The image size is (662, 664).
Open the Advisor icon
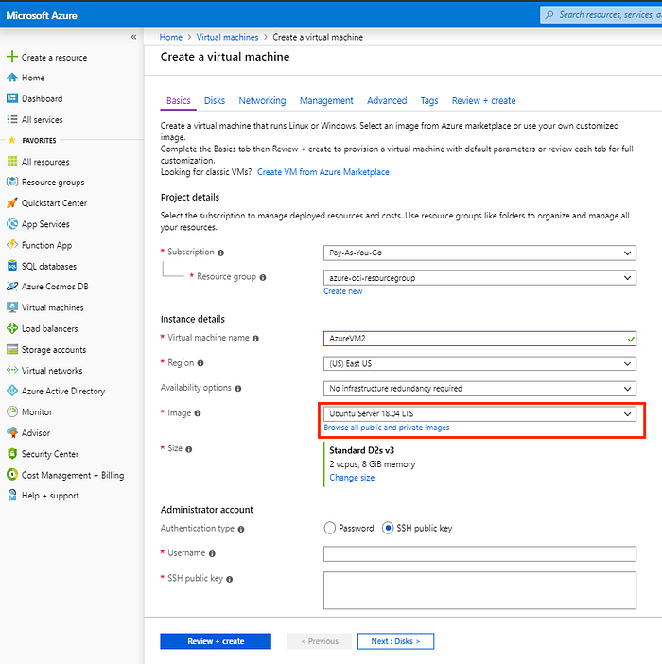[x=12, y=432]
